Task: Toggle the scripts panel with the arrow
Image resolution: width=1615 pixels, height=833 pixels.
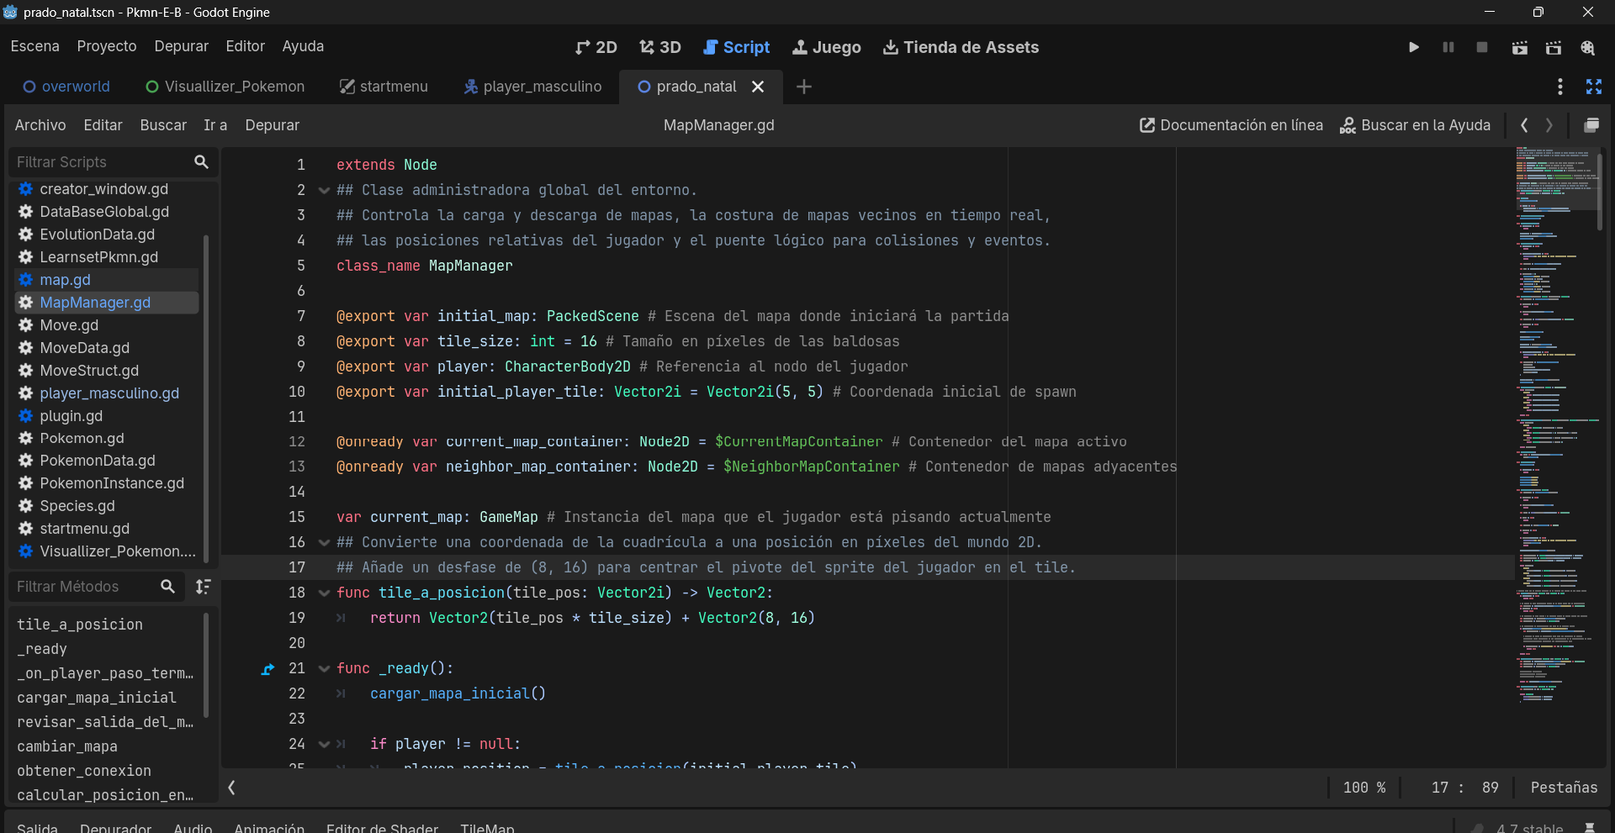Action: 231,788
